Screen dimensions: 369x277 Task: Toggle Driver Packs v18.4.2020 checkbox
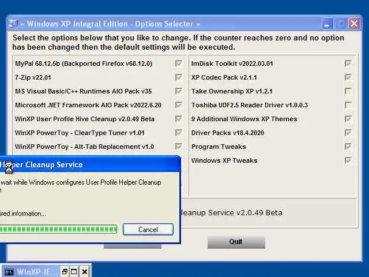[348, 133]
